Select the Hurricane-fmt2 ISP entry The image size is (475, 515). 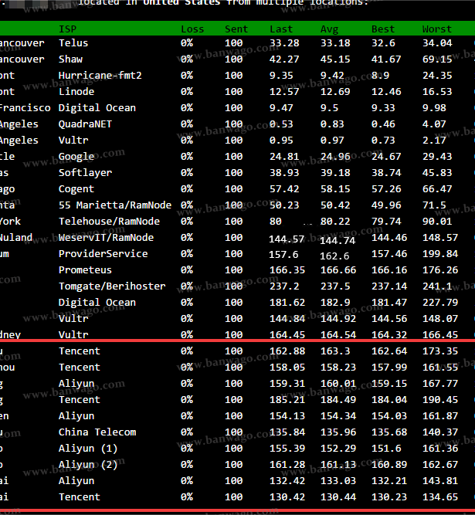[x=100, y=76]
